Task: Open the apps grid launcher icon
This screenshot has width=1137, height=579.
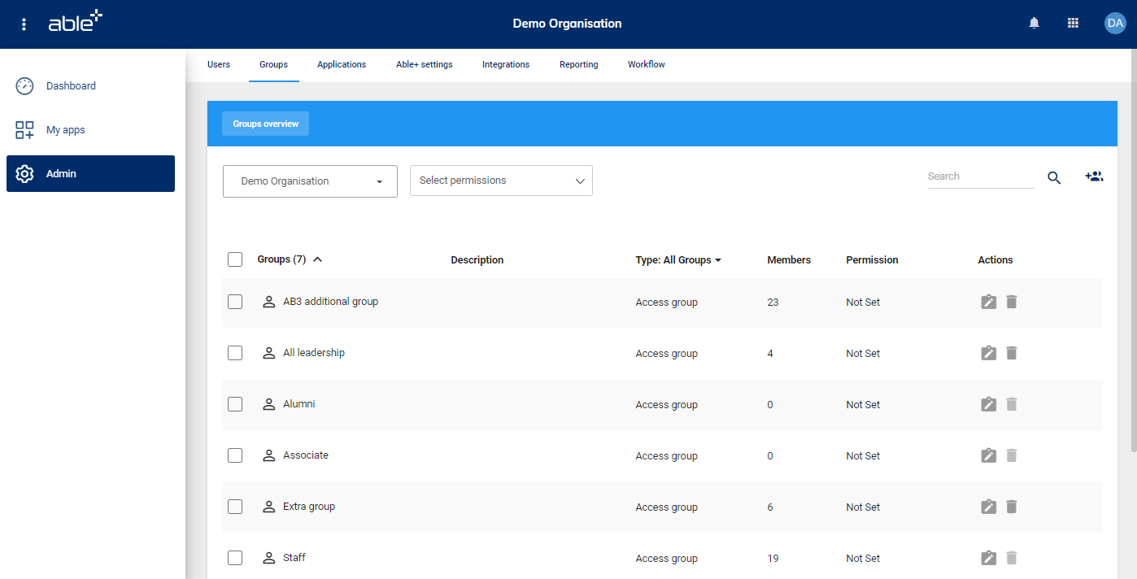Action: tap(1073, 24)
